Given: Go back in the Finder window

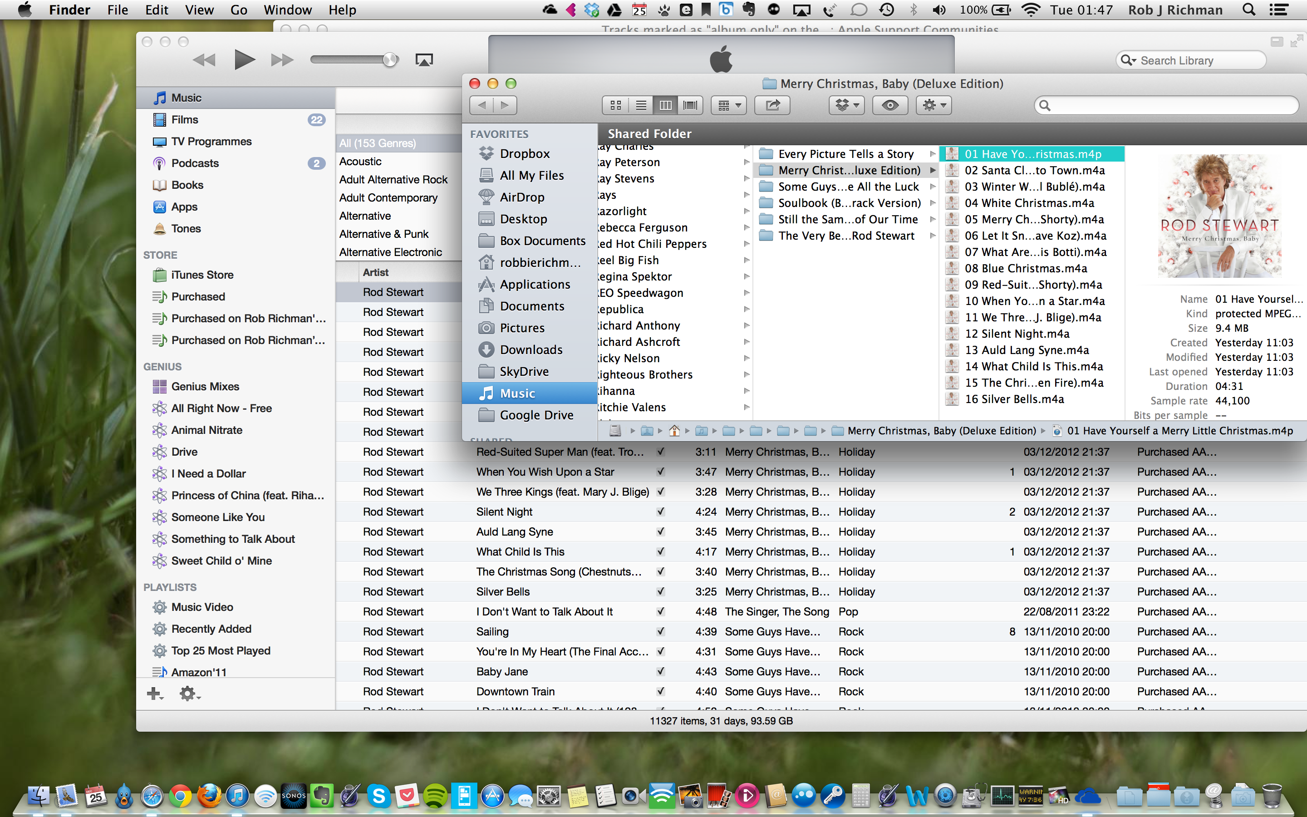Looking at the screenshot, I should (x=482, y=105).
